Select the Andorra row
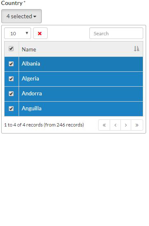 (74, 94)
